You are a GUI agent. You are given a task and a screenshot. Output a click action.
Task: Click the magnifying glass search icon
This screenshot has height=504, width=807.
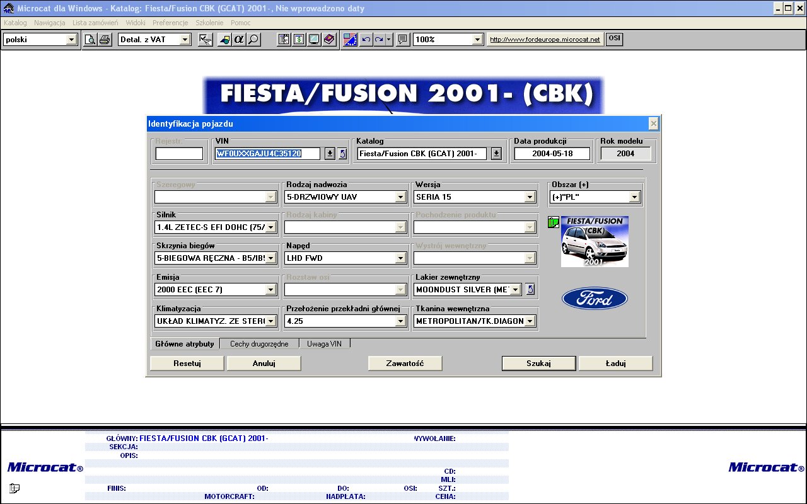pyautogui.click(x=253, y=39)
